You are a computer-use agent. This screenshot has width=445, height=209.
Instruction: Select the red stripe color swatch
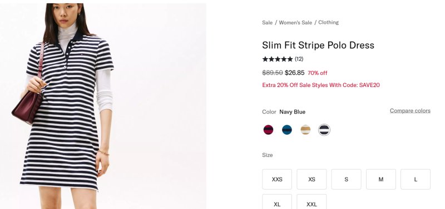pyautogui.click(x=268, y=130)
